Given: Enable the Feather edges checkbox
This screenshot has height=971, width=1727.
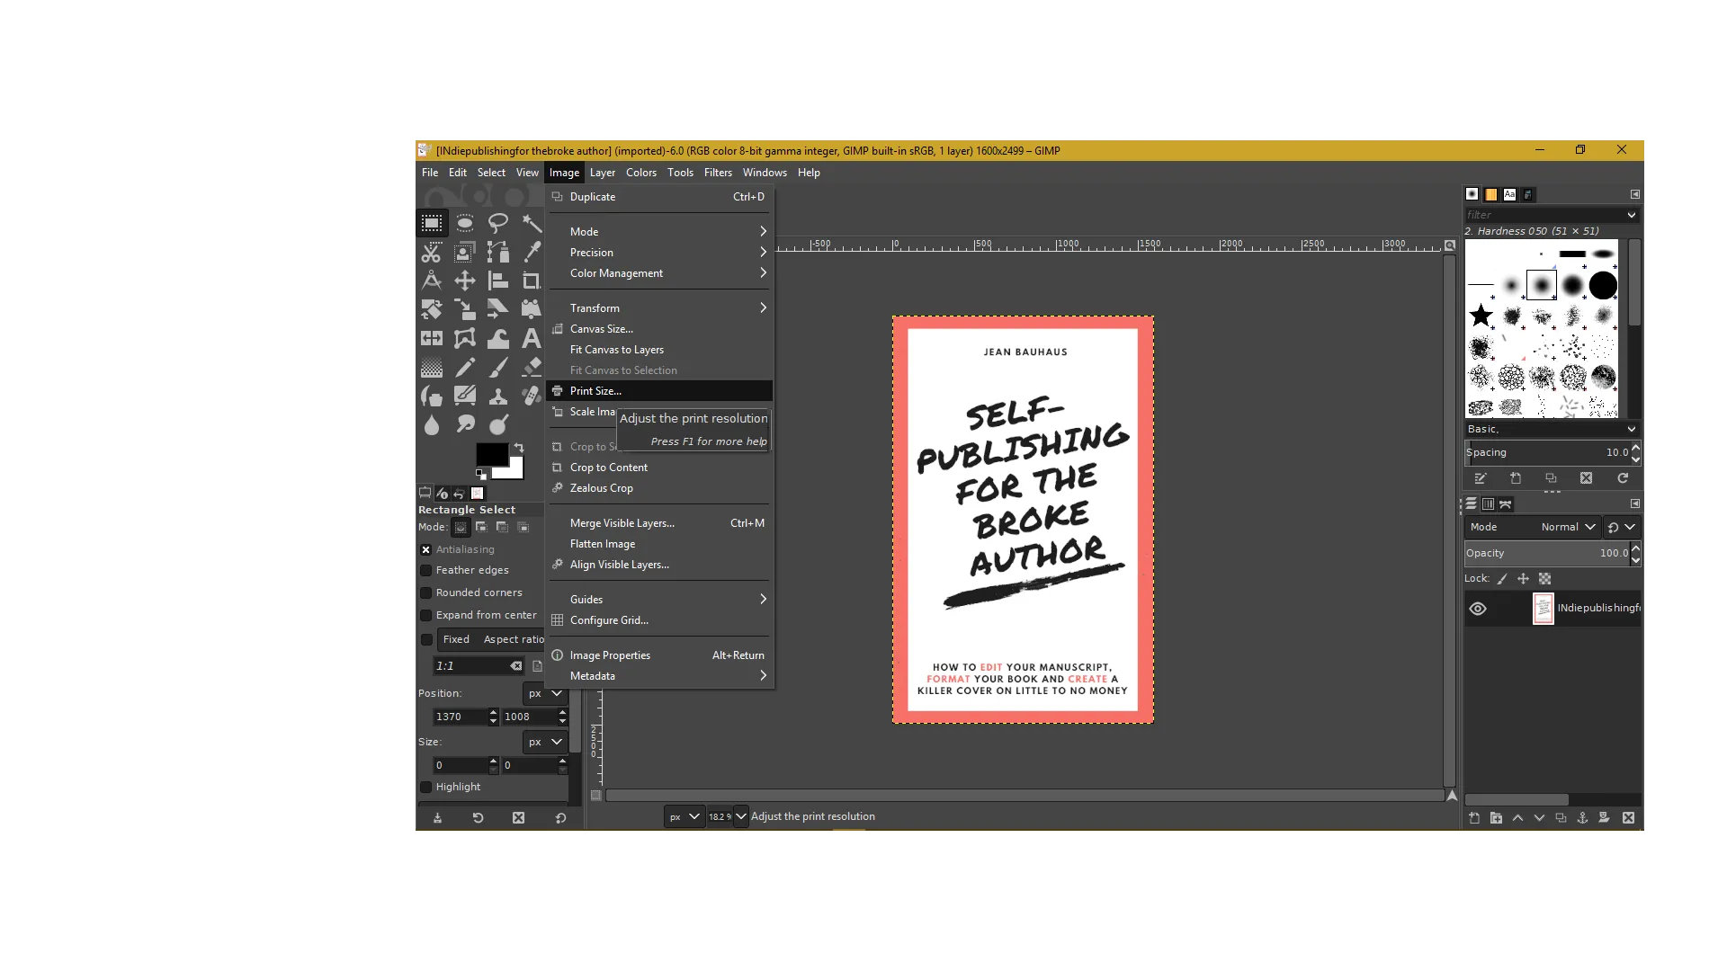Looking at the screenshot, I should click(426, 570).
